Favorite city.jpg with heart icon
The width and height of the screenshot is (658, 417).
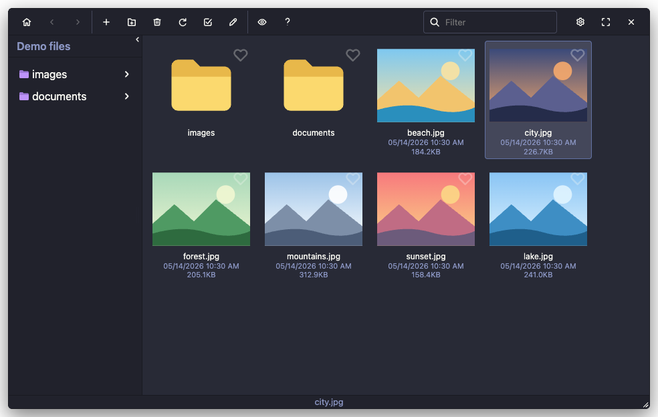[x=578, y=55]
